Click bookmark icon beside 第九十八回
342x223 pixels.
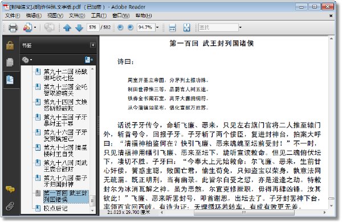(x=38, y=163)
